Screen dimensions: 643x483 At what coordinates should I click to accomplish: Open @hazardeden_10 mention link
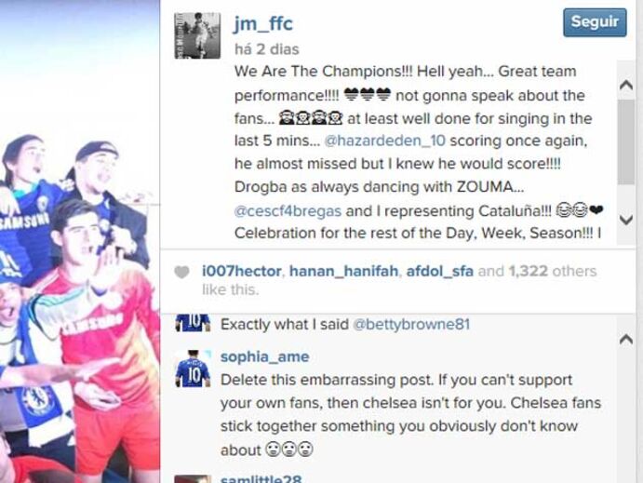point(384,141)
